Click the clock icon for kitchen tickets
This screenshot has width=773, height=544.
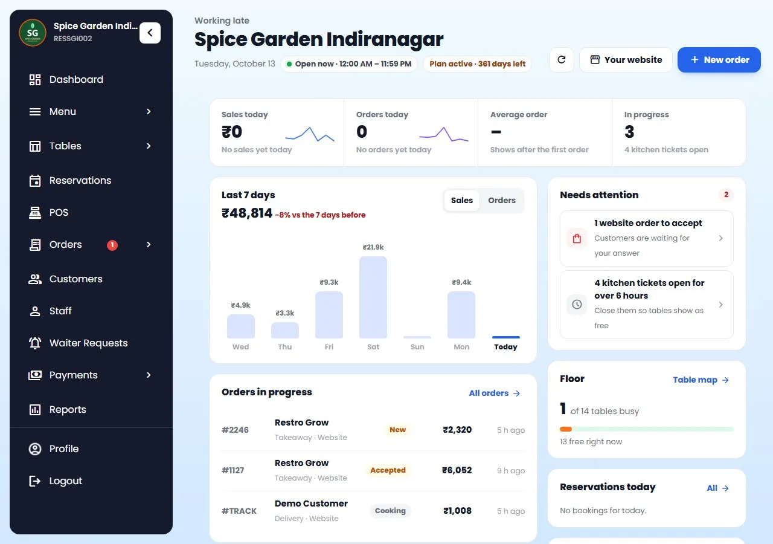(x=577, y=304)
